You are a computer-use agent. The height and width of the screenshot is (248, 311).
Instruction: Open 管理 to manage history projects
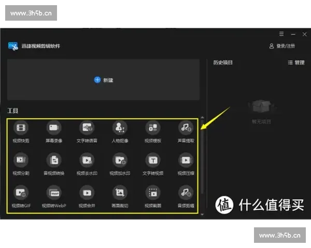296,63
